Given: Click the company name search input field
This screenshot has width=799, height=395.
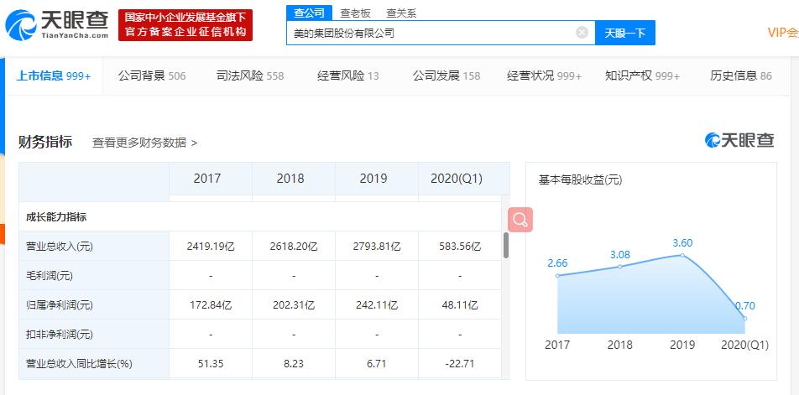Looking at the screenshot, I should click(441, 33).
